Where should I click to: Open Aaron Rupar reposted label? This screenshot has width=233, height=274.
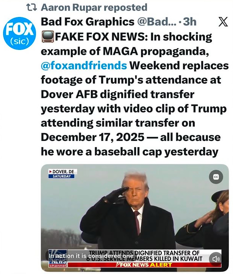94,8
